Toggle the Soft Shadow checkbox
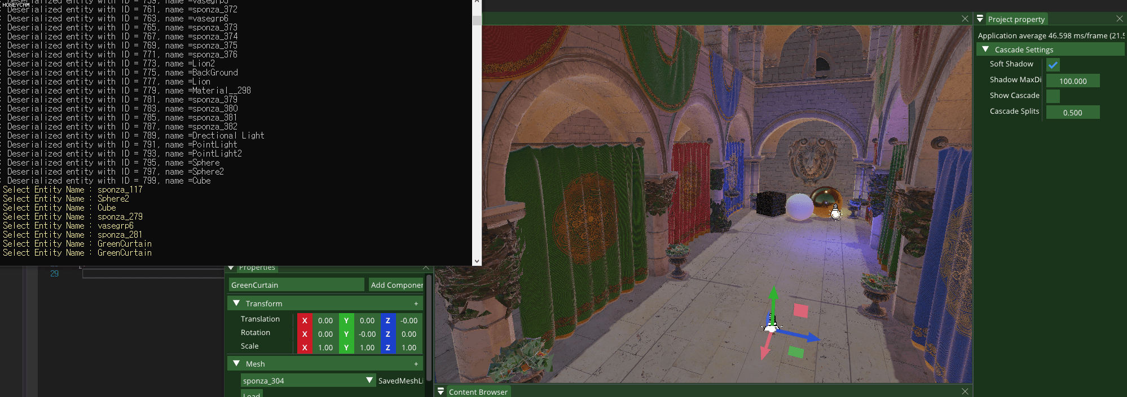Viewport: 1127px width, 397px height. coord(1053,65)
